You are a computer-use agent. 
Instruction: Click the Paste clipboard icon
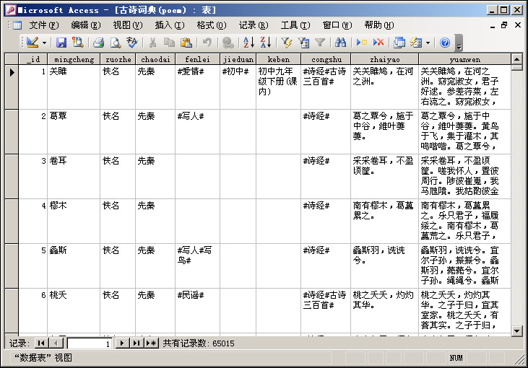pos(186,43)
